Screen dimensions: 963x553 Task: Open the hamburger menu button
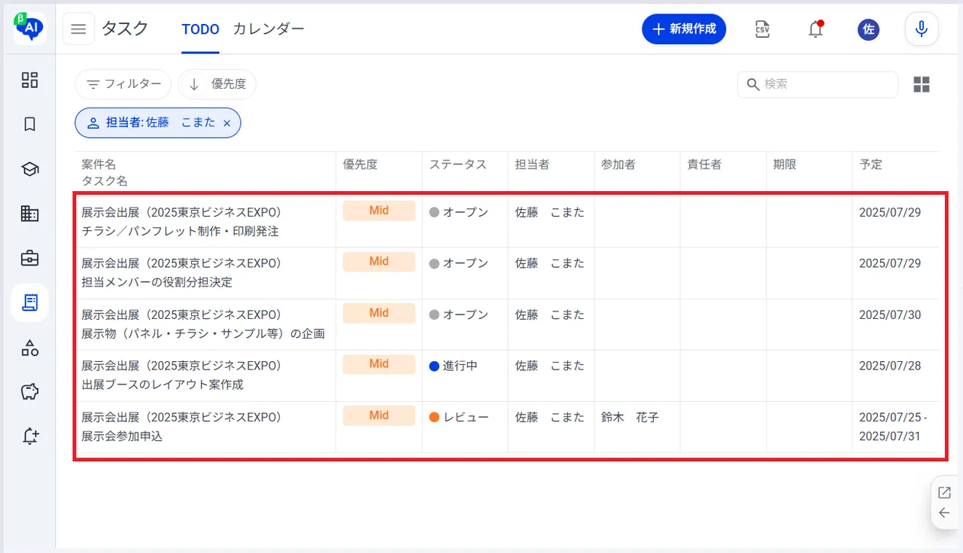(x=78, y=29)
